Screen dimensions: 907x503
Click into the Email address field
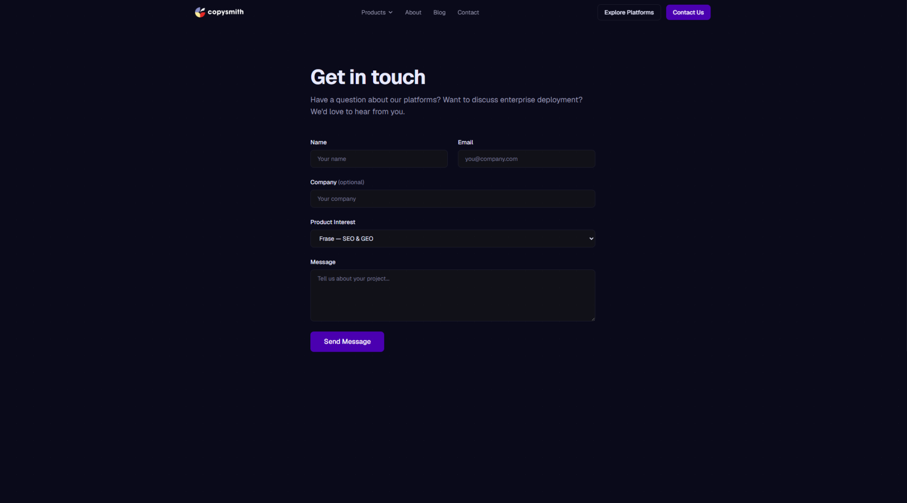(526, 159)
